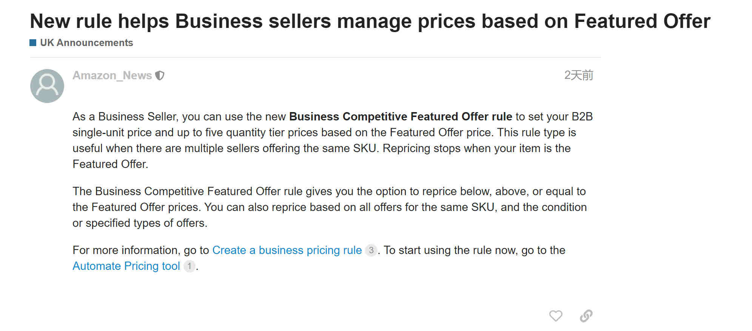
Task: Click the post timestamp 2天前
Action: (579, 75)
